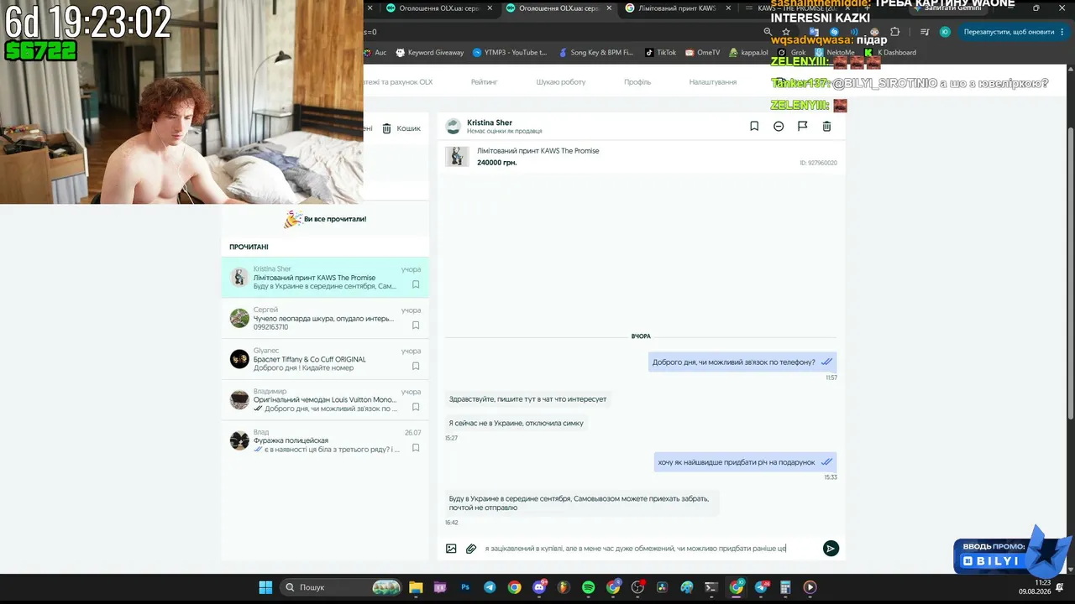Viewport: 1075px width, 604px height.
Task: Attach an image using the picture icon
Action: [451, 549]
